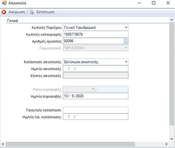Click the printer icon for Εκτύπωση

tap(32, 12)
